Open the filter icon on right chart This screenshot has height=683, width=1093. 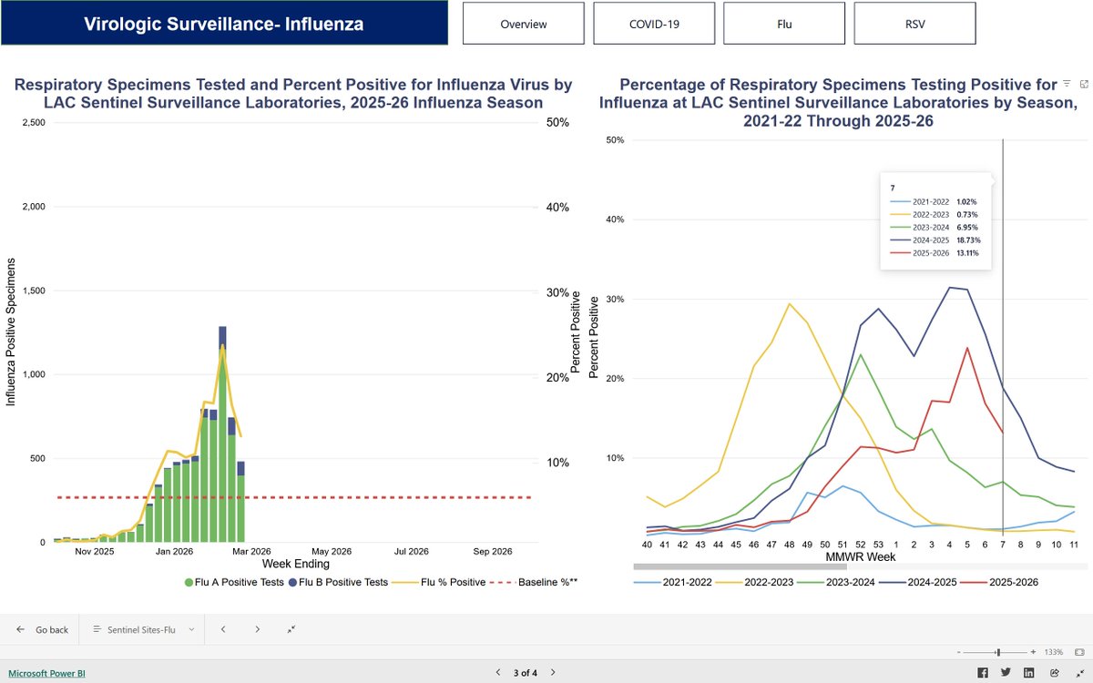click(x=1067, y=83)
